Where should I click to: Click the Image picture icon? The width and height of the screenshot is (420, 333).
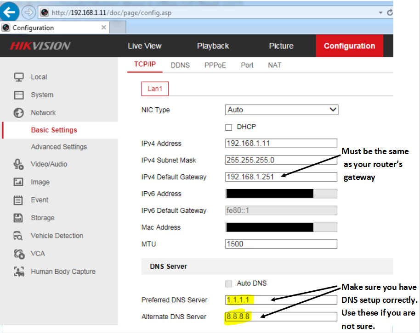(18, 182)
